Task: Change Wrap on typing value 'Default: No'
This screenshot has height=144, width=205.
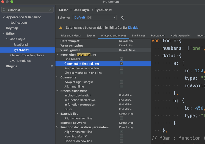Action: point(126,46)
